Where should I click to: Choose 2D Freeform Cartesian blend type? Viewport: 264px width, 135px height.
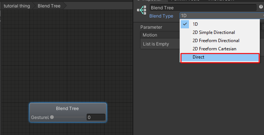pos(220,49)
